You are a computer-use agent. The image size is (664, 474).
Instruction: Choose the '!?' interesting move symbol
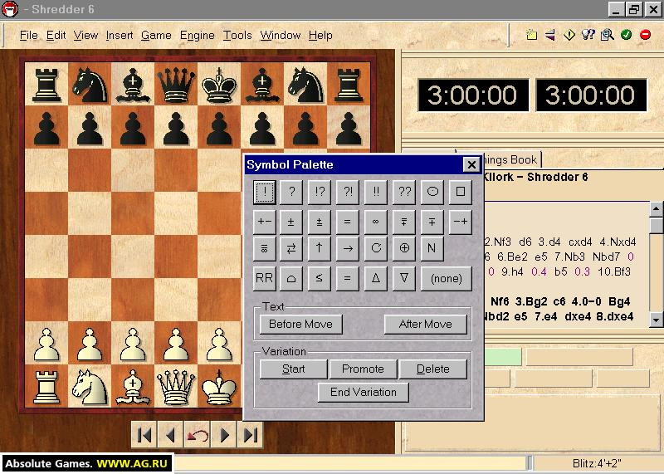click(320, 192)
